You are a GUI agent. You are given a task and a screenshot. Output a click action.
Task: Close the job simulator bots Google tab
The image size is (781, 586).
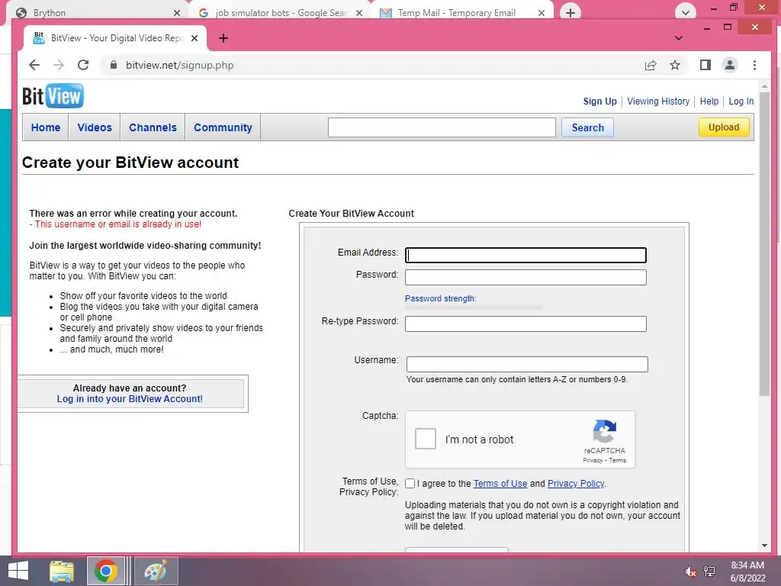click(359, 12)
